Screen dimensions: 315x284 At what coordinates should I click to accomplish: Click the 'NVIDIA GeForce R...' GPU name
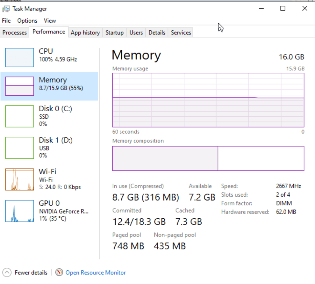pyautogui.click(x=64, y=211)
